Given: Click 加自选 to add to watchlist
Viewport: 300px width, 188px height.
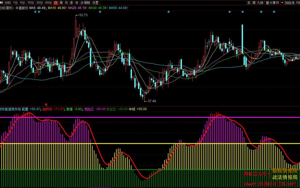Looking at the screenshot, I should [x=290, y=3].
